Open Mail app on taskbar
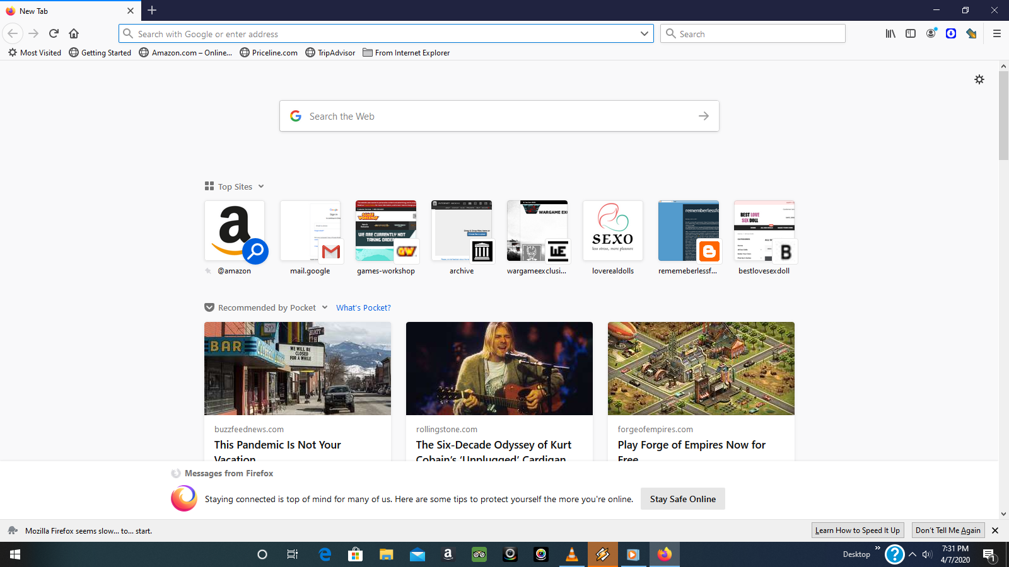Image resolution: width=1009 pixels, height=567 pixels. point(417,554)
